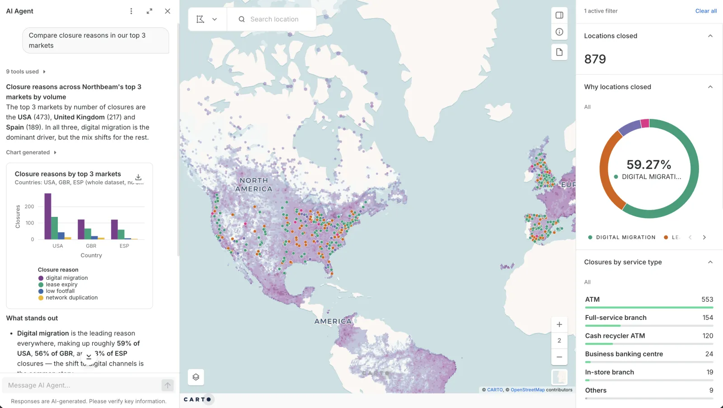The width and height of the screenshot is (723, 408).
Task: Zoom out on the map with minus button
Action: pos(559,357)
